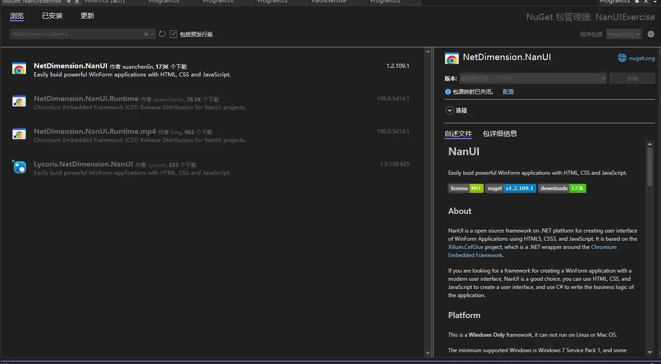Click the nuget v1.2.109.1 badge

(x=510, y=188)
